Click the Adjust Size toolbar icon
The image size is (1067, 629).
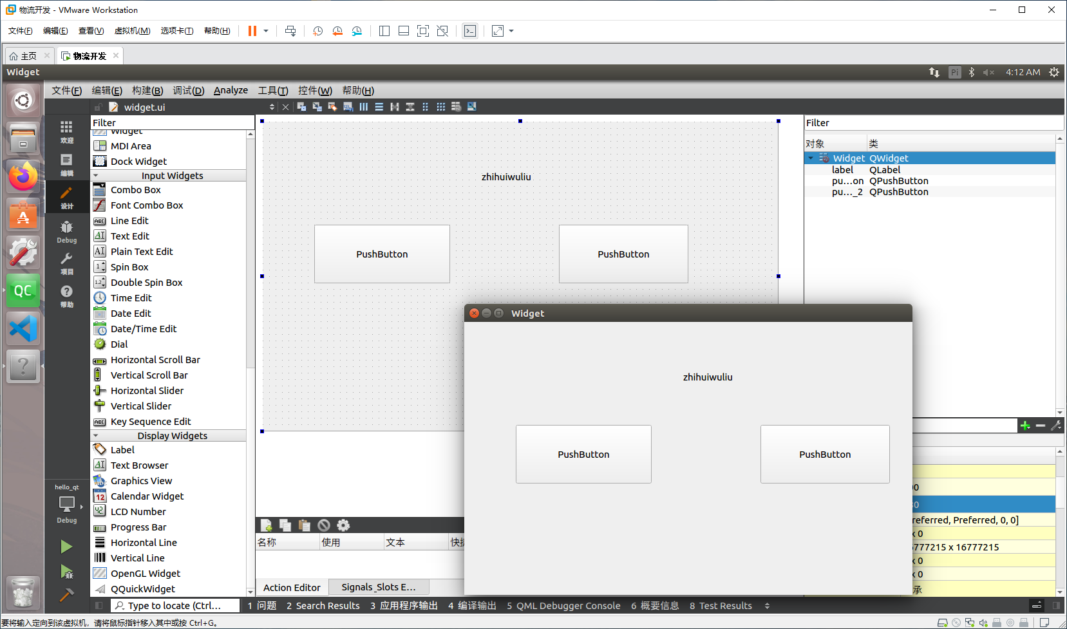pos(472,107)
